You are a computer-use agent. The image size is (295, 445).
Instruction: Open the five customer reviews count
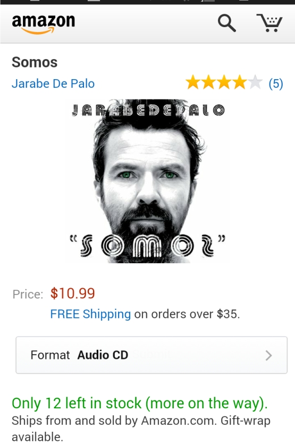tap(276, 83)
